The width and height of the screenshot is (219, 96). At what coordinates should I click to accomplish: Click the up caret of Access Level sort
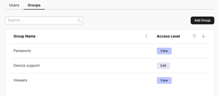click(203, 35)
